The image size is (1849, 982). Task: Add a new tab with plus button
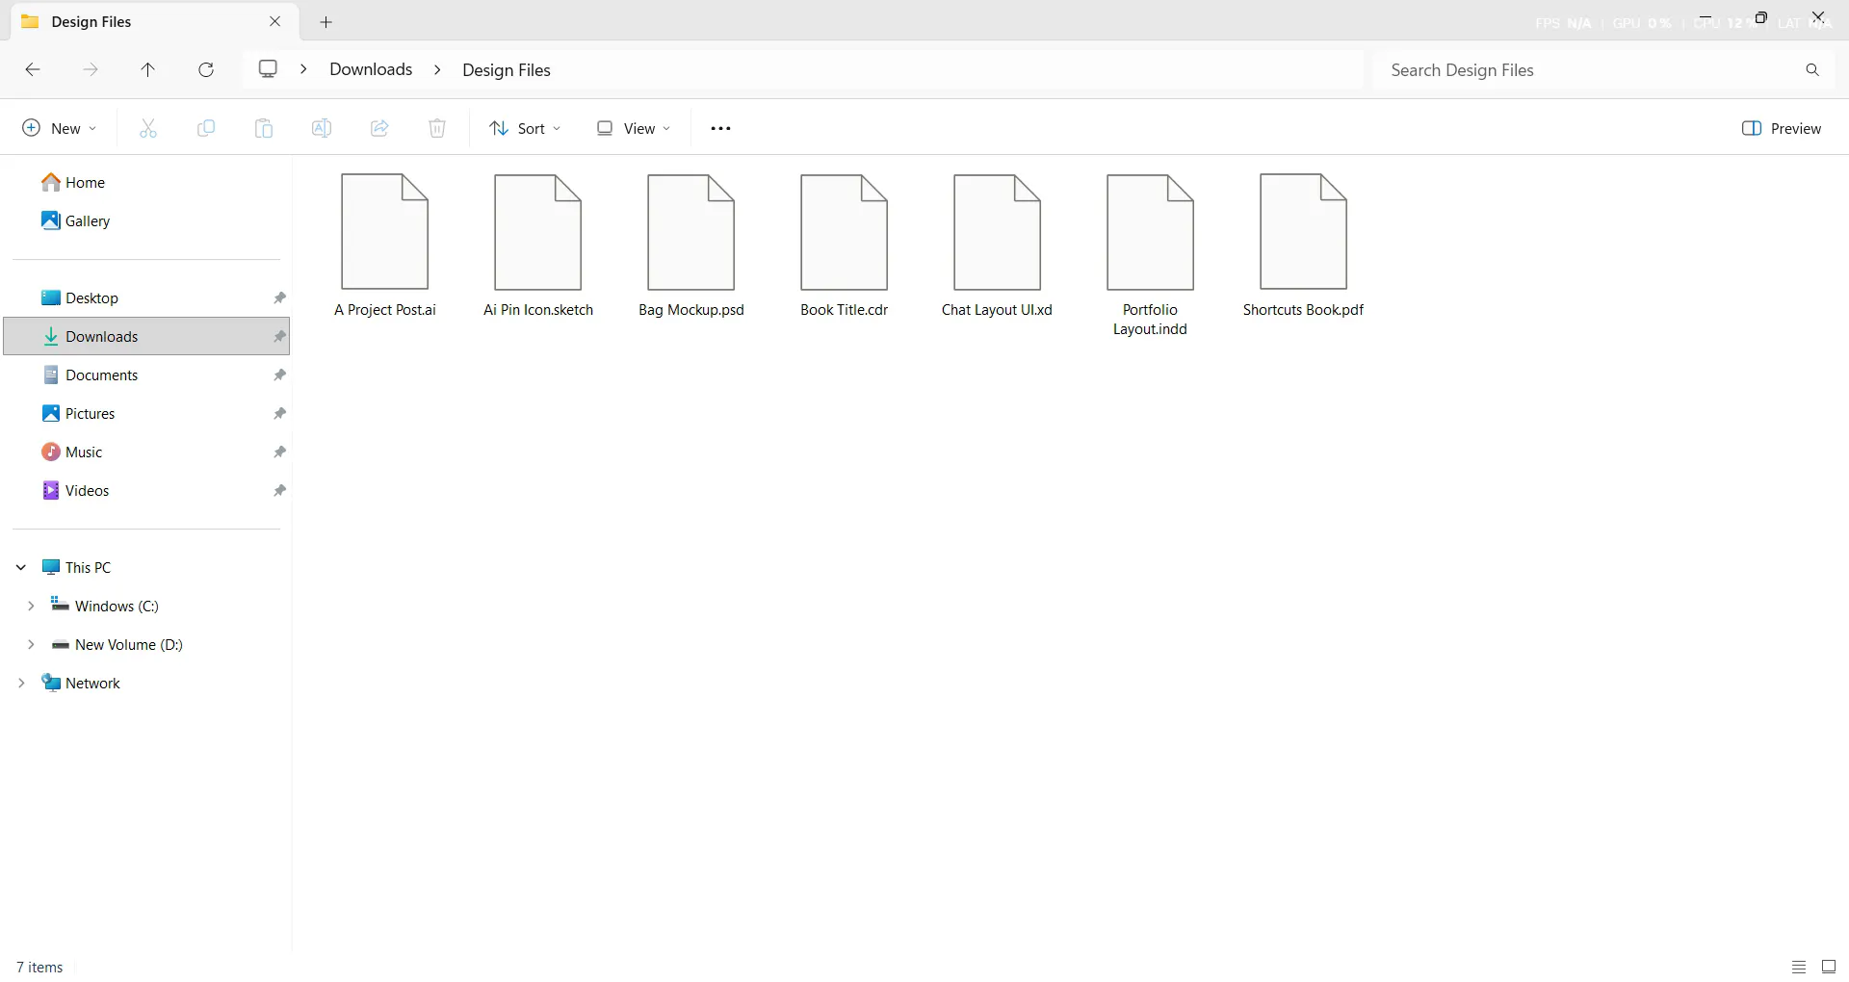click(x=326, y=21)
